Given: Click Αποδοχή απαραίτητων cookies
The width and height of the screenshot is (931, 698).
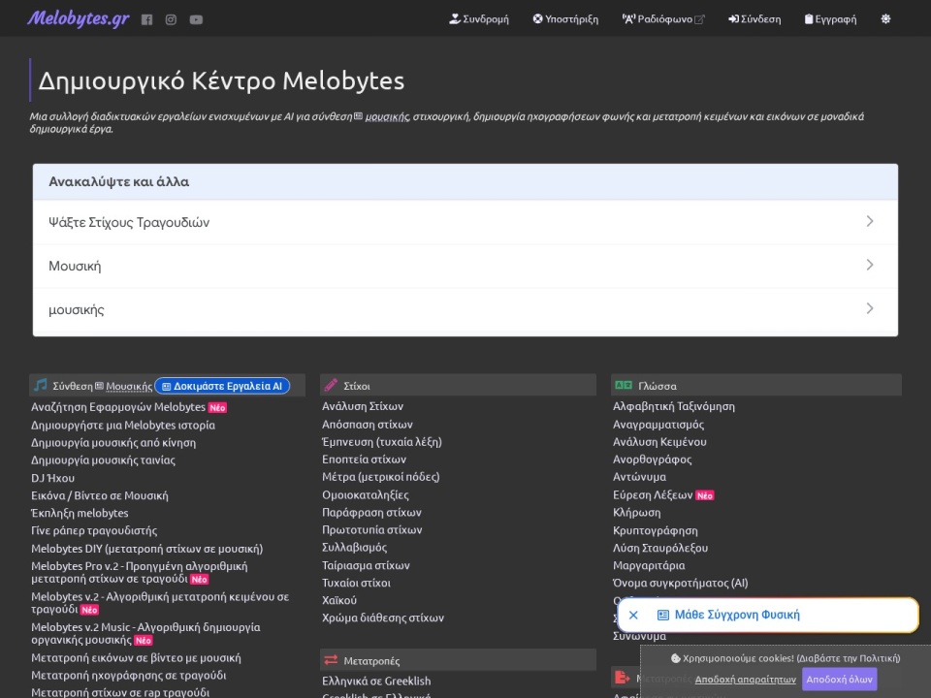Looking at the screenshot, I should (745, 680).
